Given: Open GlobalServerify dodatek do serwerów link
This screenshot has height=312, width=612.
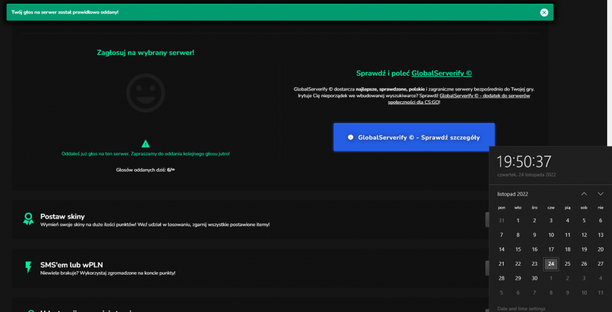Looking at the screenshot, I should coord(459,99).
